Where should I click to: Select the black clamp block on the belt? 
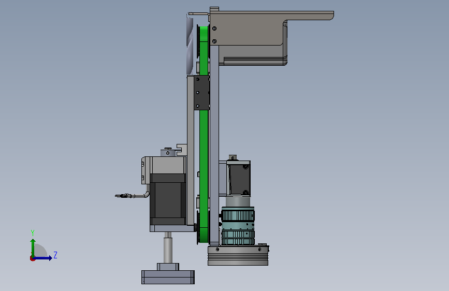(201, 93)
